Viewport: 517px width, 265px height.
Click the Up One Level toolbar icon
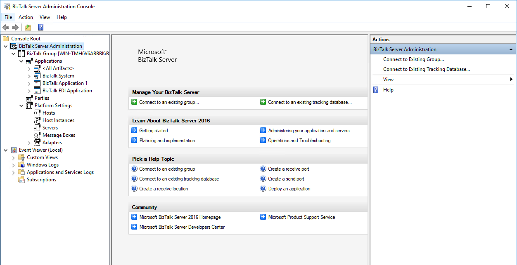(28, 27)
